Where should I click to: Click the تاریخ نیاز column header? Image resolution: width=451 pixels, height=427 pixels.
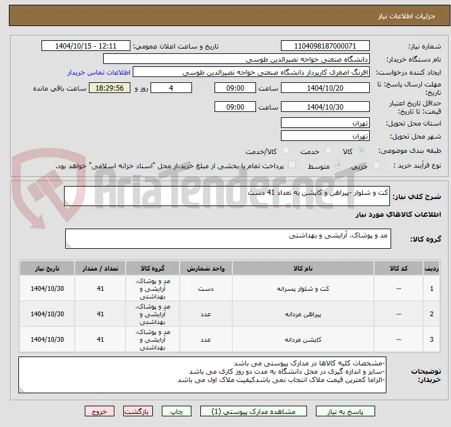[x=47, y=268]
